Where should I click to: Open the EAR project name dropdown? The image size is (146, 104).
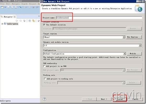coord(124,70)
